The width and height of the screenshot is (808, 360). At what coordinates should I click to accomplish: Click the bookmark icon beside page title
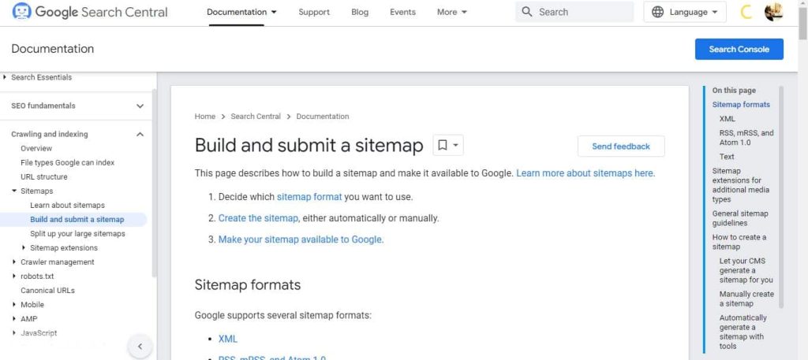[x=442, y=146]
